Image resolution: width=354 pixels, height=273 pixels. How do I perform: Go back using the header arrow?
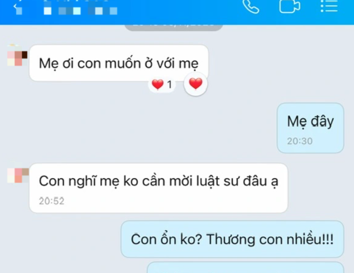coord(15,6)
